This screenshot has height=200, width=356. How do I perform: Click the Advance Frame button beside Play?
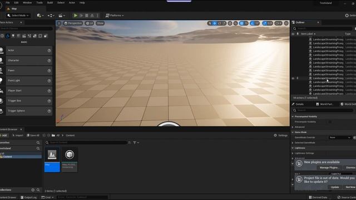(x=81, y=16)
